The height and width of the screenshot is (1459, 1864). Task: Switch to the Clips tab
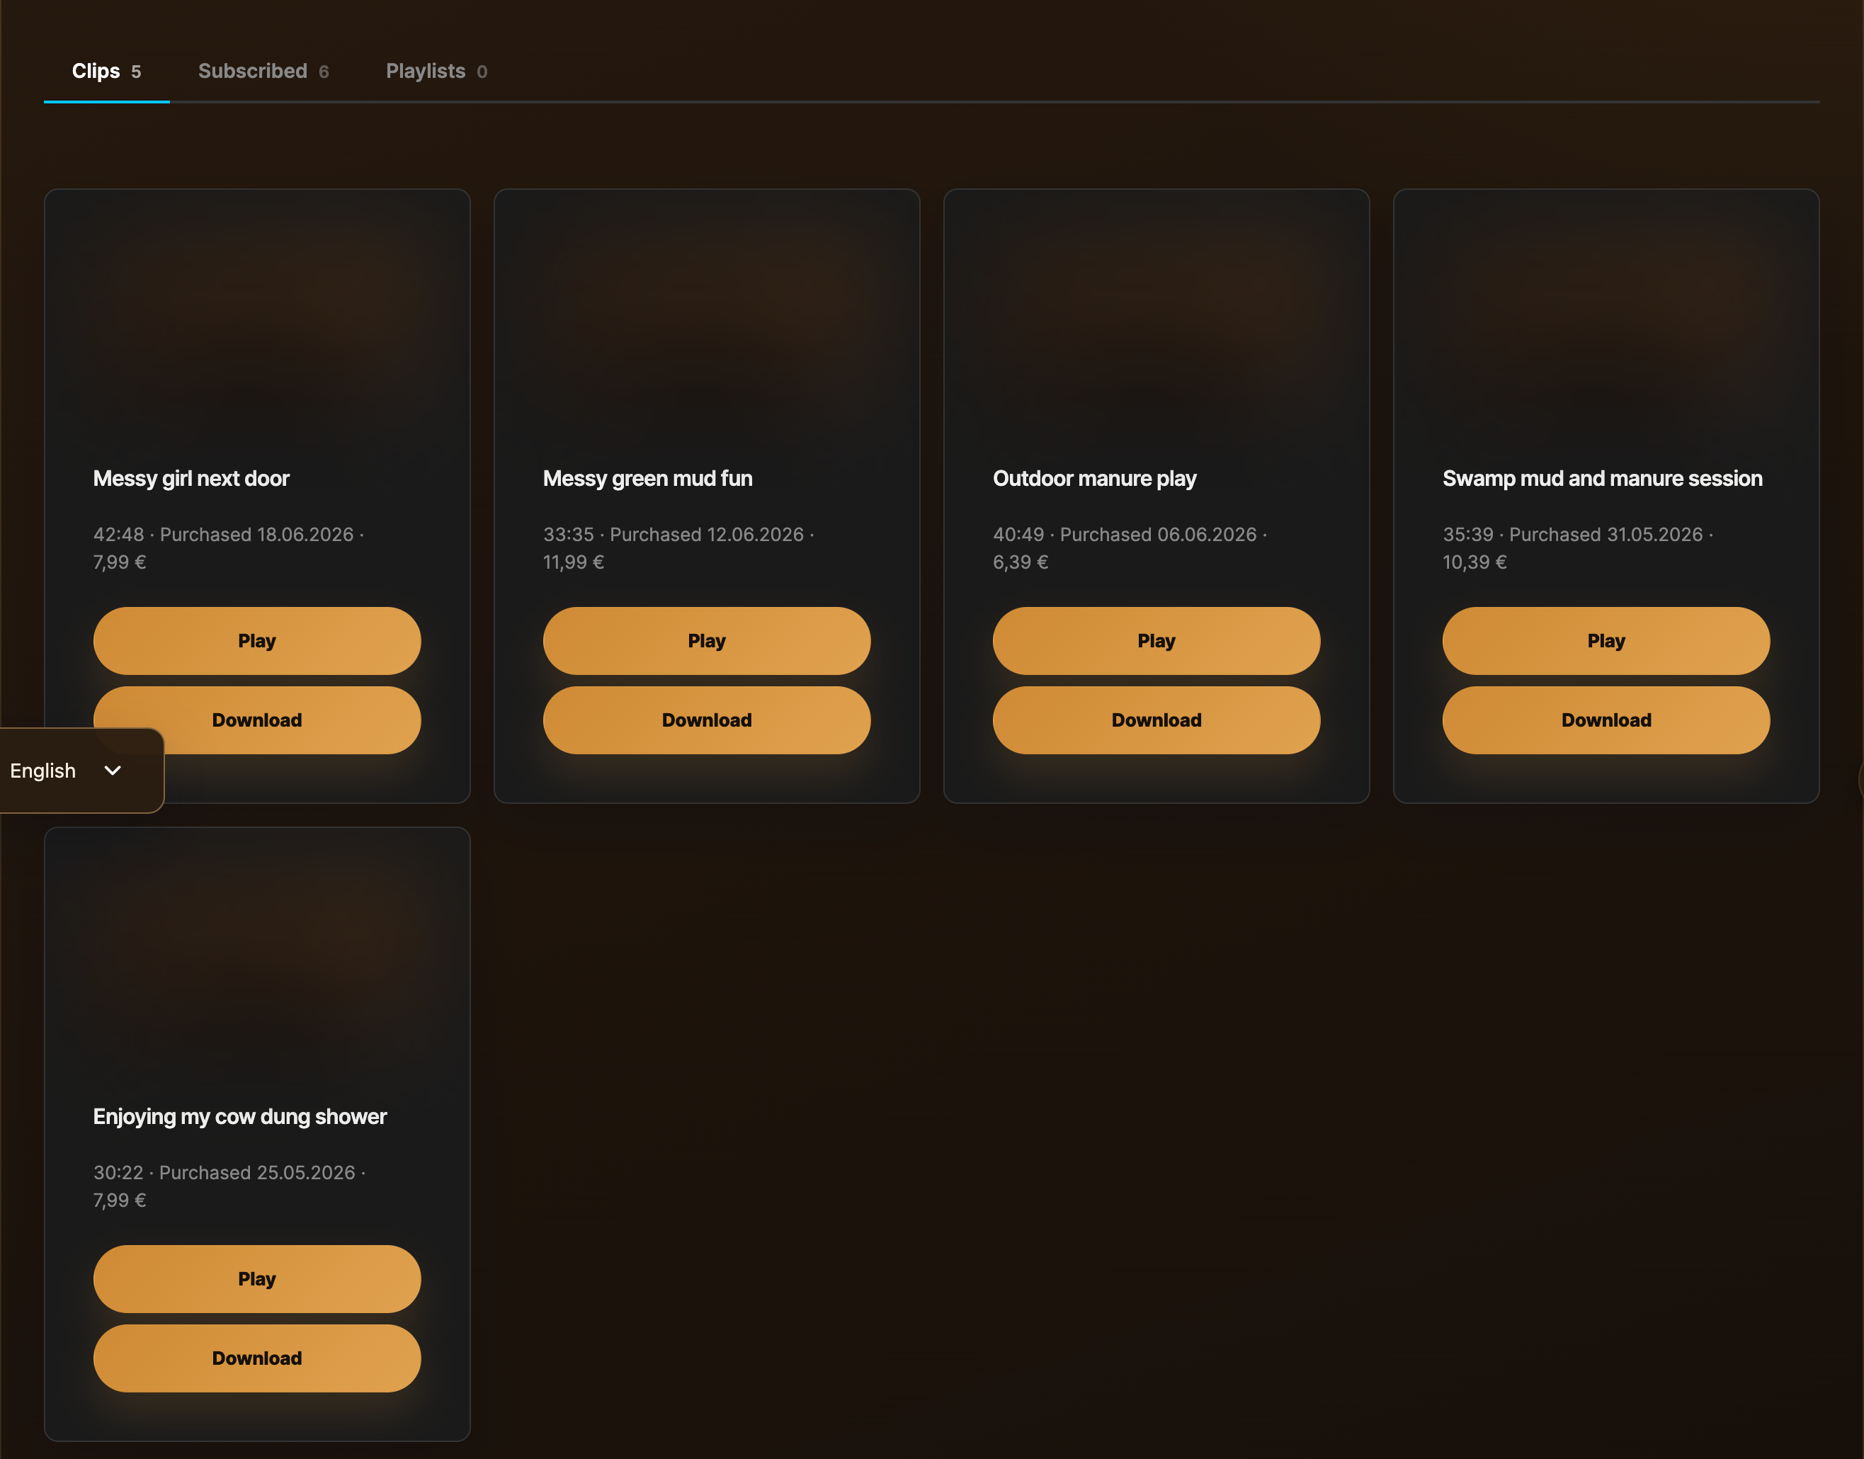[107, 71]
